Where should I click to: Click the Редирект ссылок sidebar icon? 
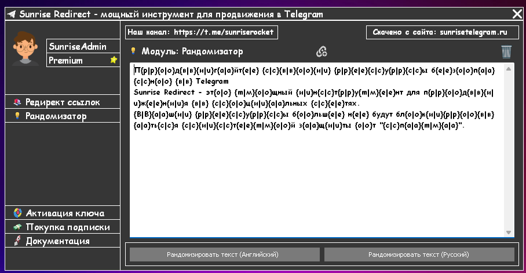click(17, 102)
